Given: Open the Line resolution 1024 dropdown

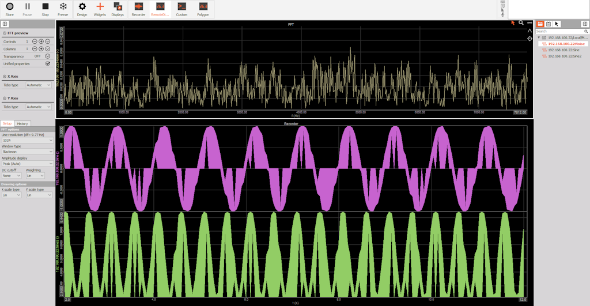Looking at the screenshot, I should click(x=28, y=140).
